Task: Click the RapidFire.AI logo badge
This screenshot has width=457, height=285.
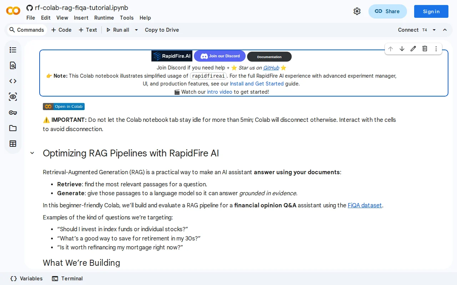Action: 172,56
